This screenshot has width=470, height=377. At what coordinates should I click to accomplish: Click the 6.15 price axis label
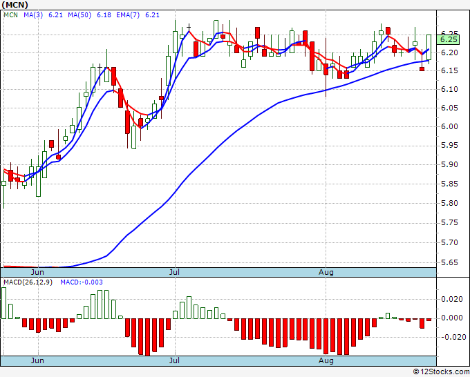point(450,70)
